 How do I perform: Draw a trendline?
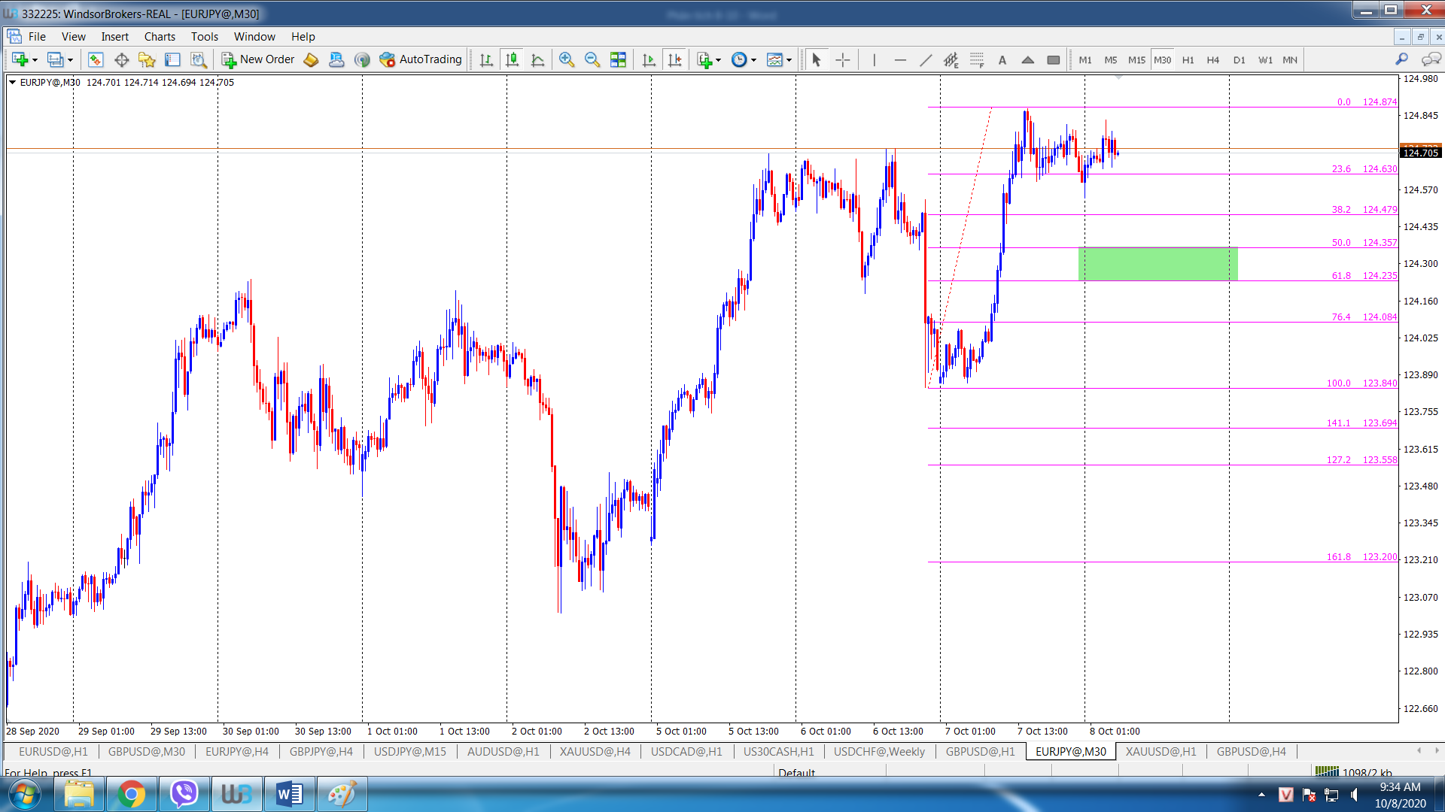926,59
